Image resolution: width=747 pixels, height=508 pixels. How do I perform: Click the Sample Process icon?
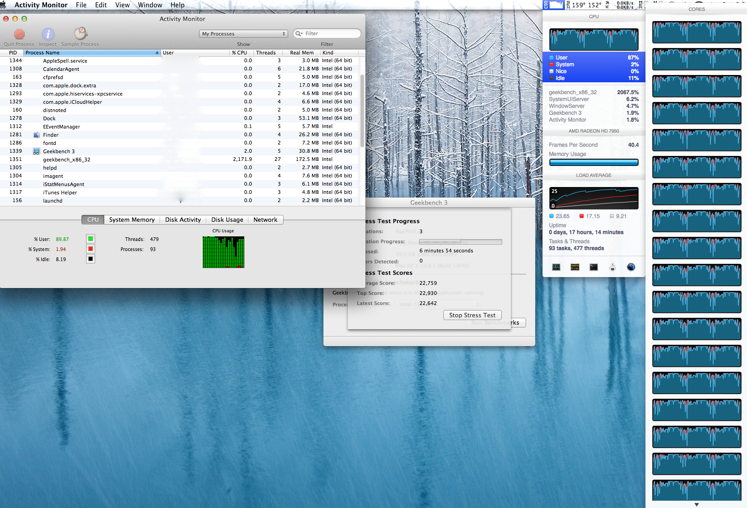81,33
